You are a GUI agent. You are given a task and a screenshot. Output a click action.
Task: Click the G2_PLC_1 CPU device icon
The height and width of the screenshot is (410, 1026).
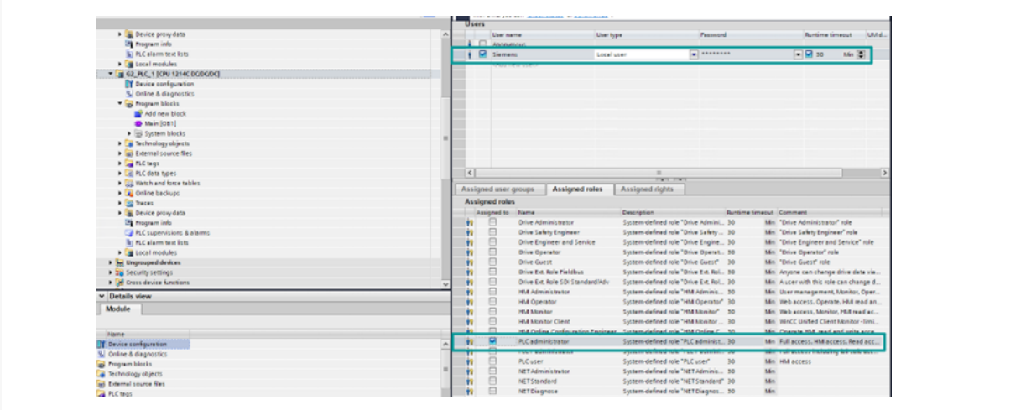118,74
